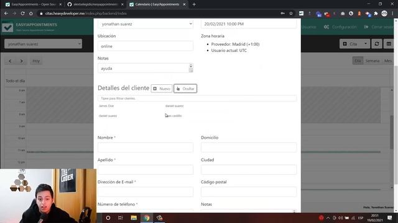Select the client ending in castillo
The image size is (398, 223).
174,116
